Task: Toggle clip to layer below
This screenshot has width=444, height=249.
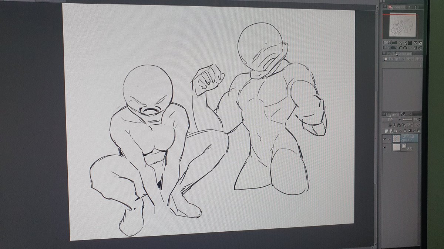Action: tap(390, 125)
